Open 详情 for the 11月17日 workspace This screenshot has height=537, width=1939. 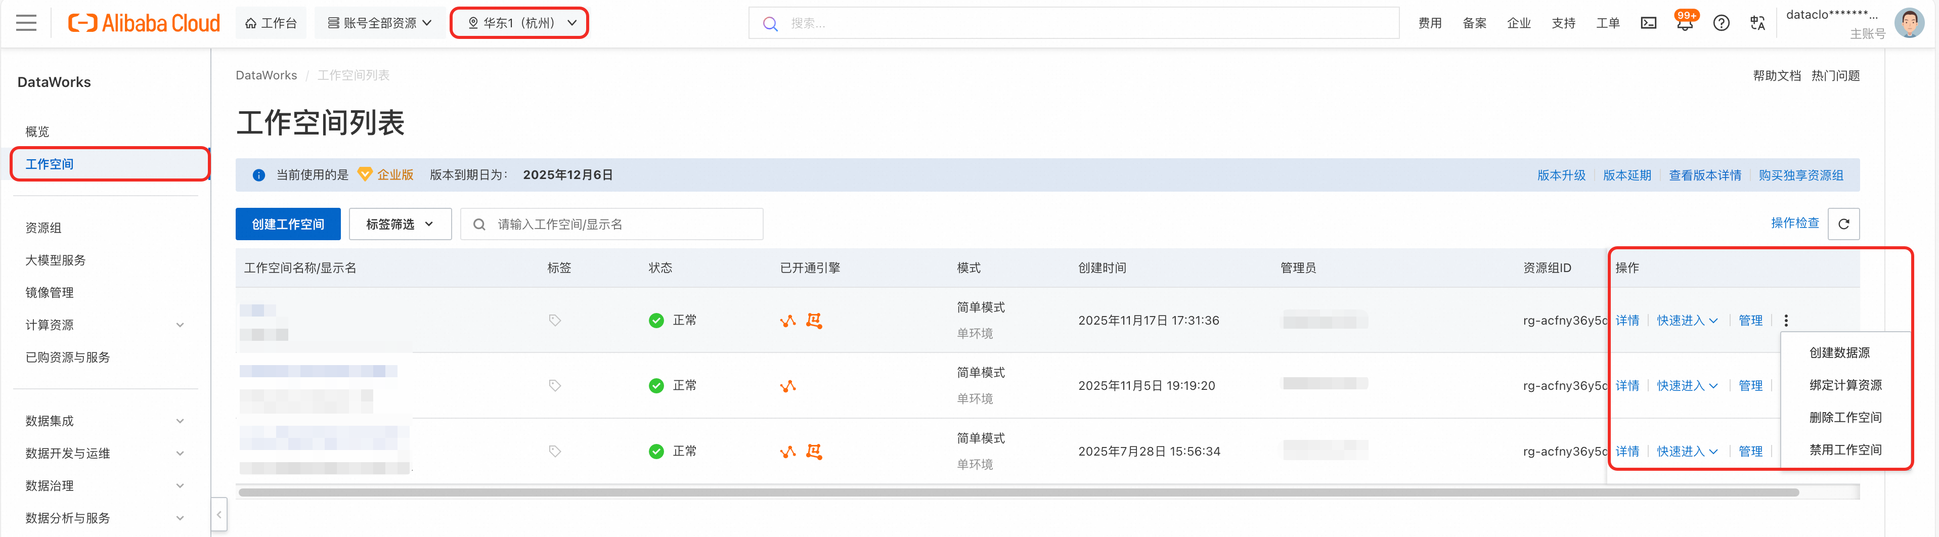click(x=1626, y=321)
